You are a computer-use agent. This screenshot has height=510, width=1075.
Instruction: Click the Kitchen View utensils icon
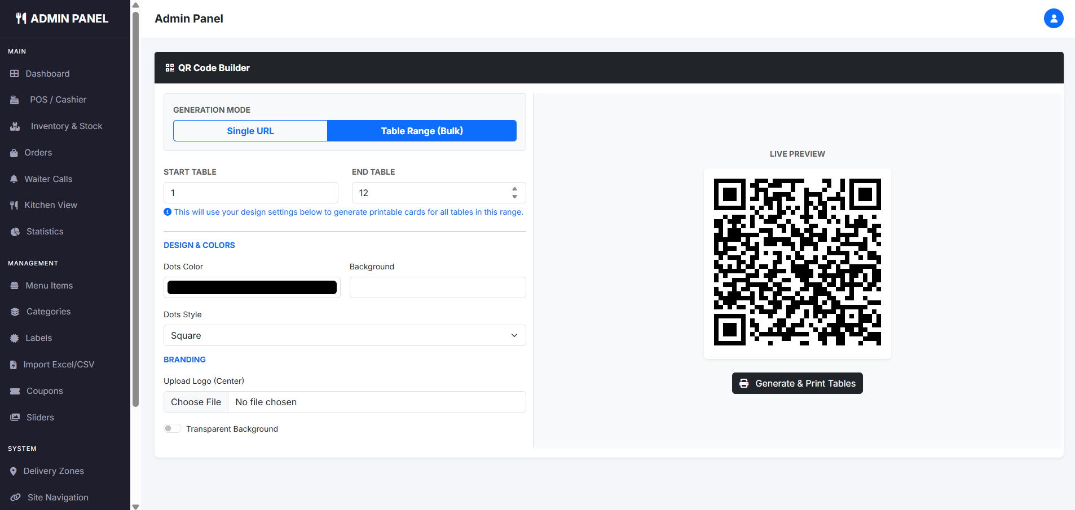coord(14,205)
